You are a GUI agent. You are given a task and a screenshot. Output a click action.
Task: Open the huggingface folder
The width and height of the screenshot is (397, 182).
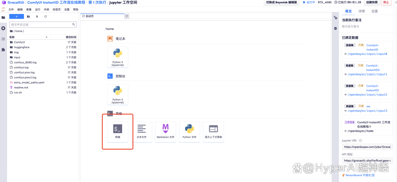click(x=43, y=47)
